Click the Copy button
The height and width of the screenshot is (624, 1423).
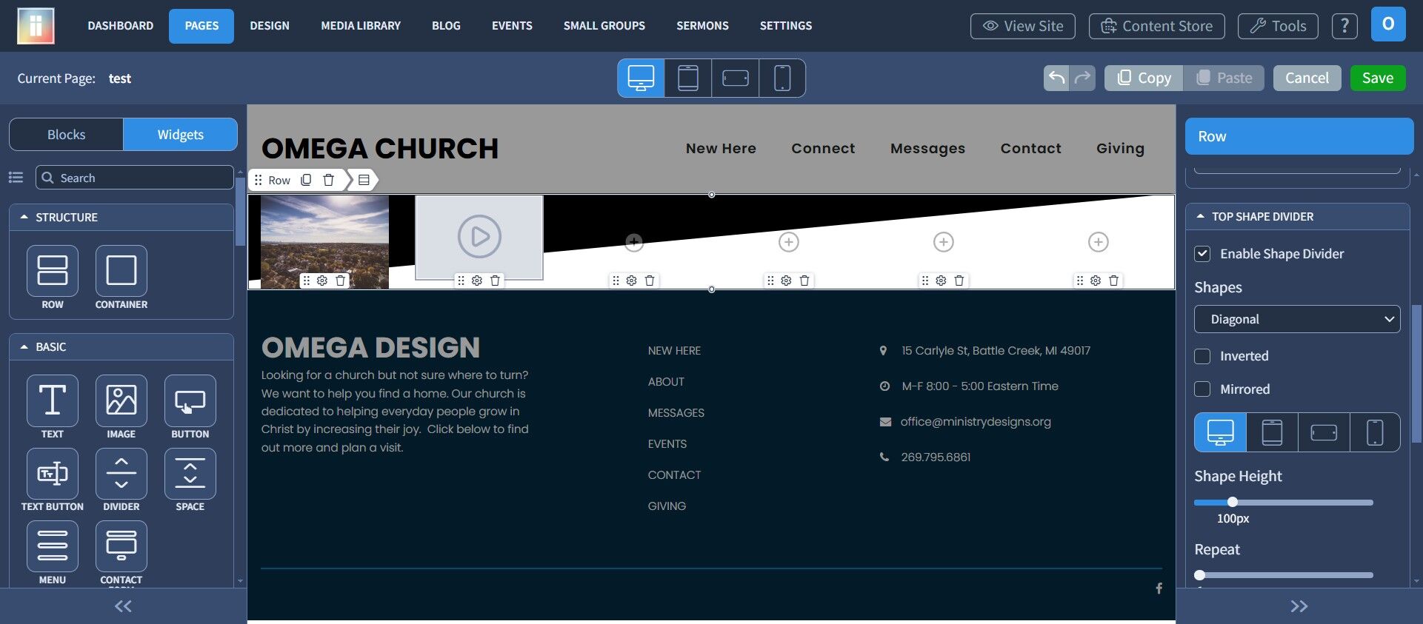click(x=1144, y=78)
